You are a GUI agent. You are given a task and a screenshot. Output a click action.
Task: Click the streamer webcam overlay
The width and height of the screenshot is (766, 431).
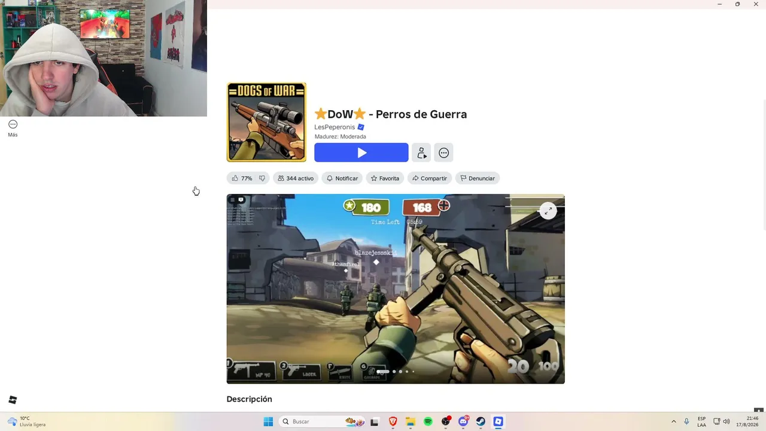tap(104, 58)
